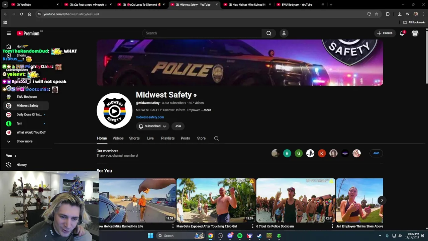This screenshot has width=428, height=241.
Task: Go to the Chrome home page button
Action: coord(29,14)
